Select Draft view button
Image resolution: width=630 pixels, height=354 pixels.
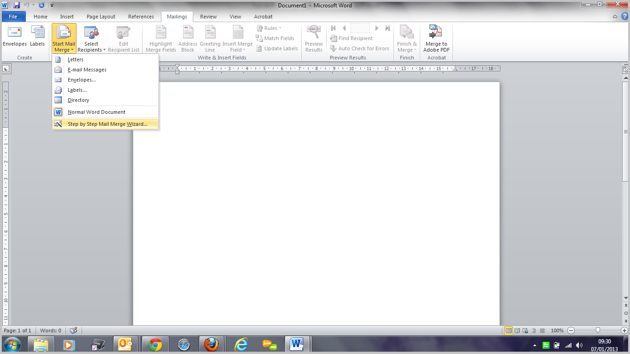coord(542,330)
